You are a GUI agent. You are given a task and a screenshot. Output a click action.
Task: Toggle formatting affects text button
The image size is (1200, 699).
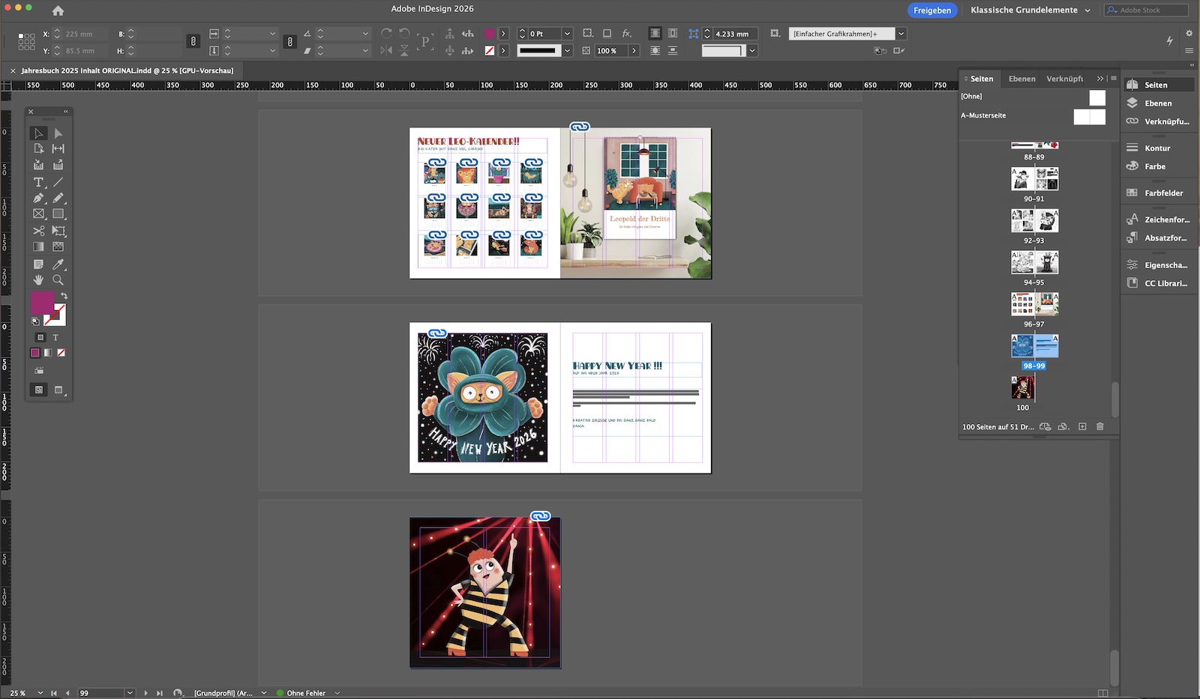pos(55,338)
